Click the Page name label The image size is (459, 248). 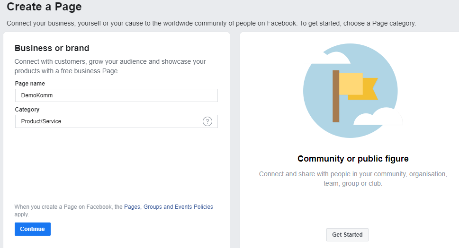pyautogui.click(x=30, y=84)
